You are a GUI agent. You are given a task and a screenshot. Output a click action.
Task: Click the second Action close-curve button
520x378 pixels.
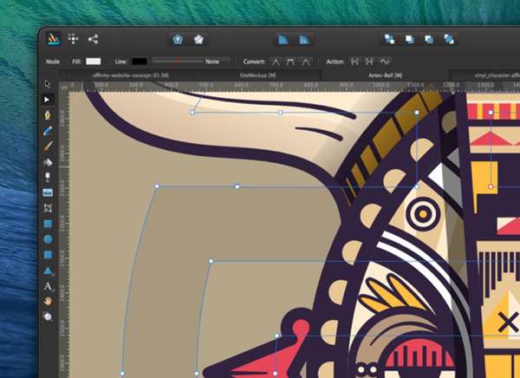[x=369, y=62]
